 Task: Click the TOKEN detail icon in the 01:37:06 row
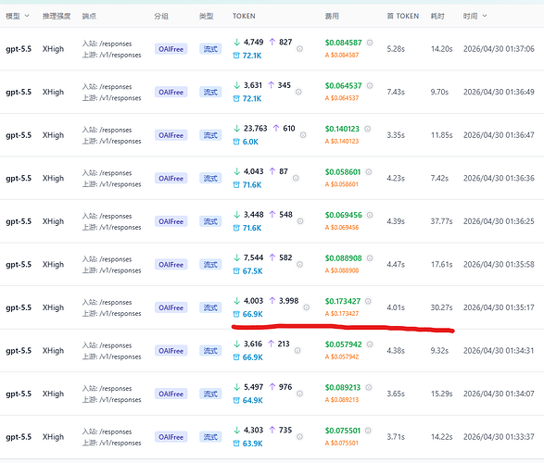pyautogui.click(x=299, y=49)
